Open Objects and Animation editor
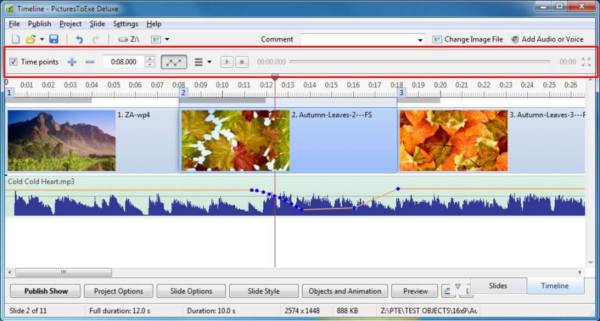Viewport: 600px width, 321px height. (345, 291)
